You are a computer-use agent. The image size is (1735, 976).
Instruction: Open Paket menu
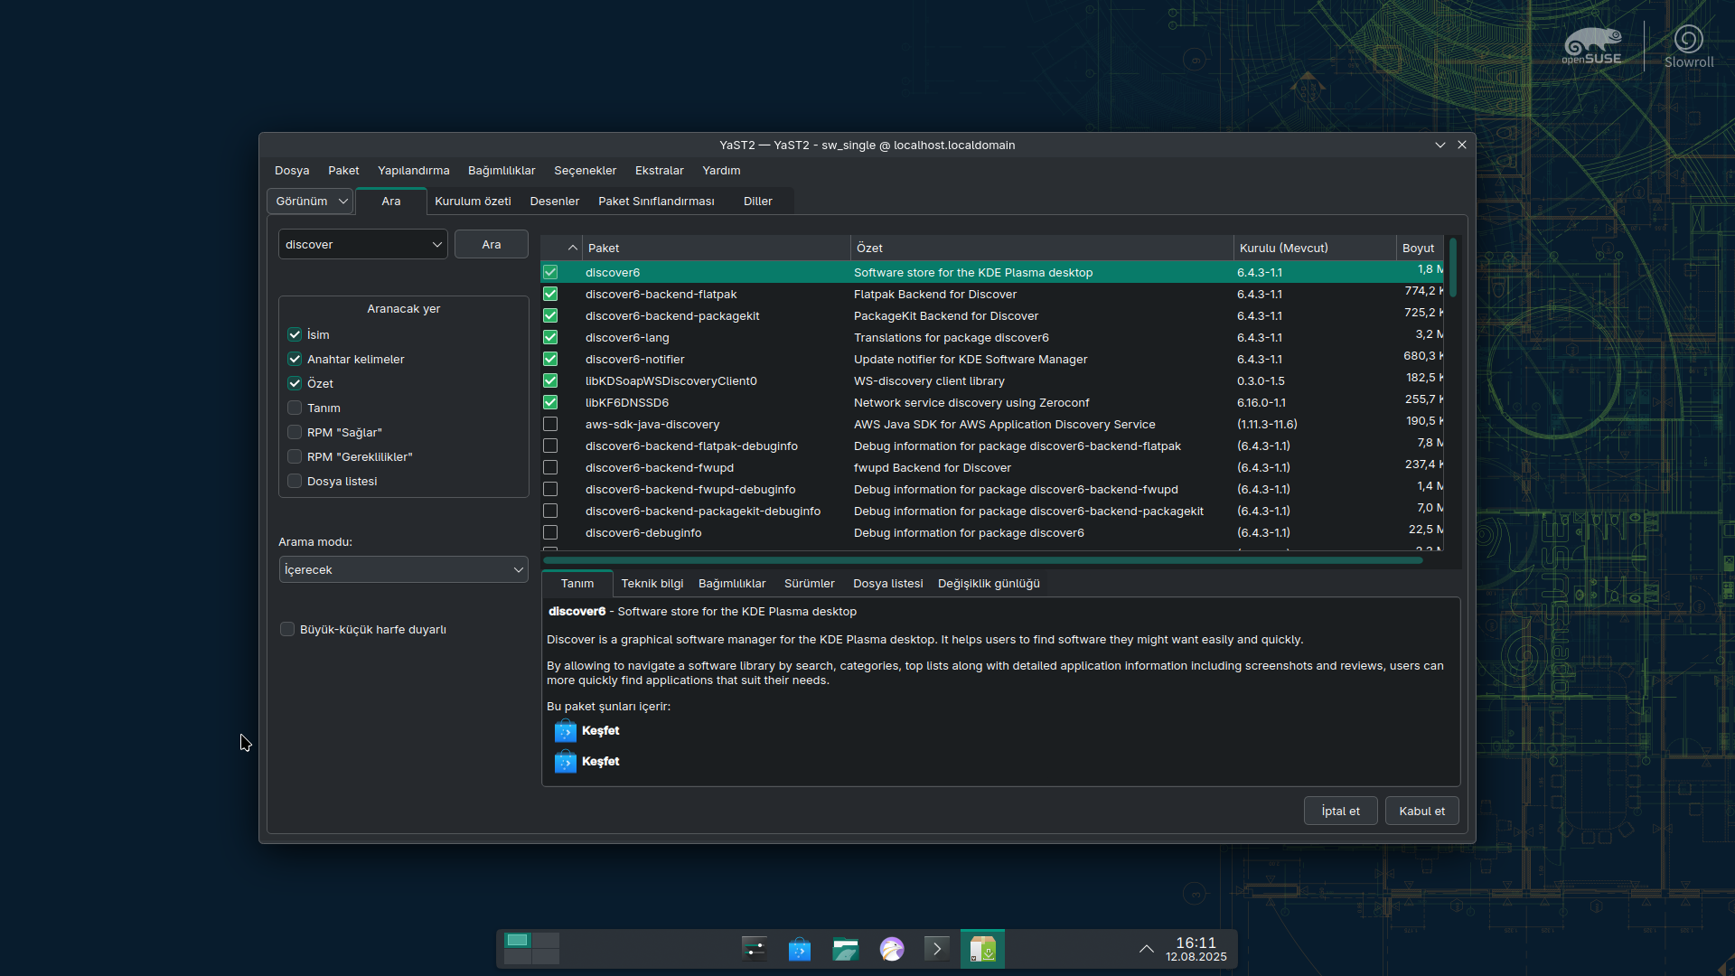[x=343, y=170]
